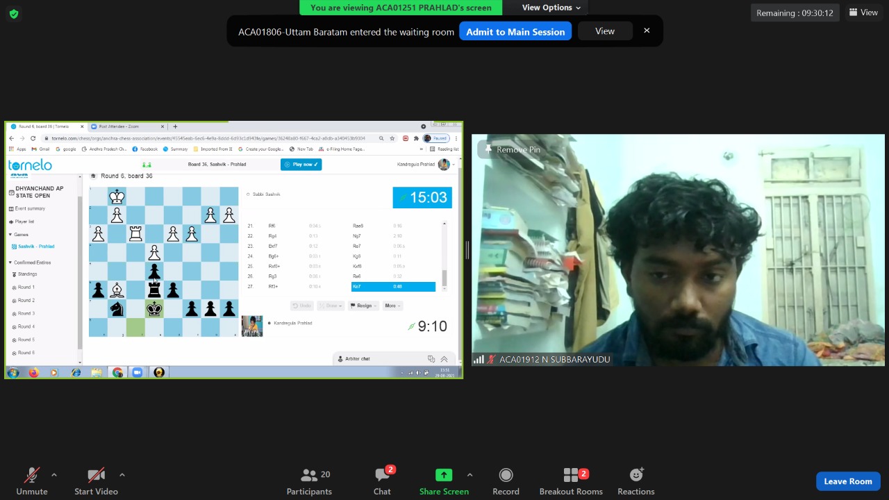This screenshot has width=889, height=500.
Task: Open video options arrow beside Start Video
Action: (122, 475)
